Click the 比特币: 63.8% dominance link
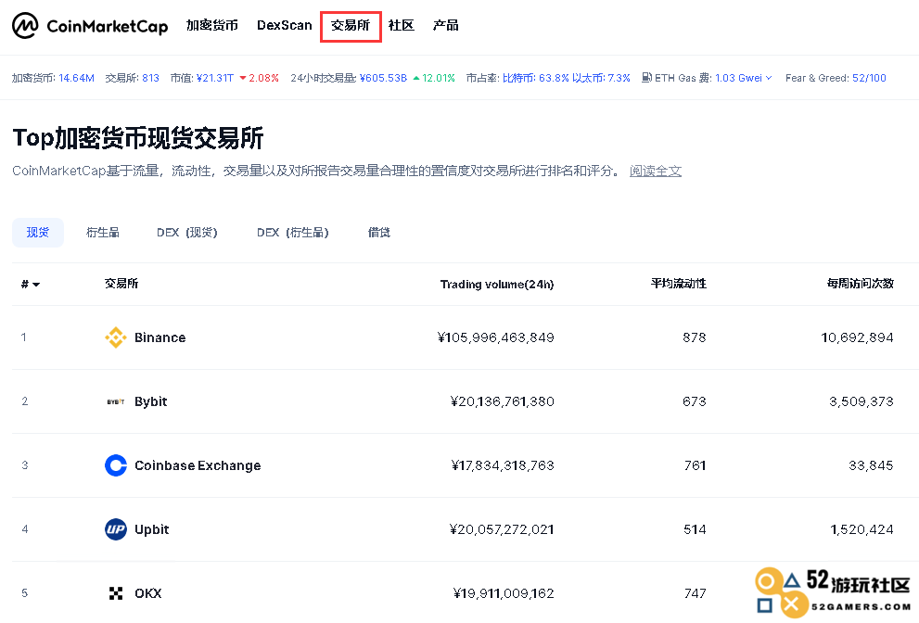Image resolution: width=919 pixels, height=623 pixels. point(536,78)
